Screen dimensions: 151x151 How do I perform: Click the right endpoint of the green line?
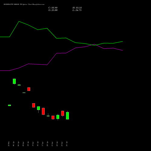pos(123,41)
